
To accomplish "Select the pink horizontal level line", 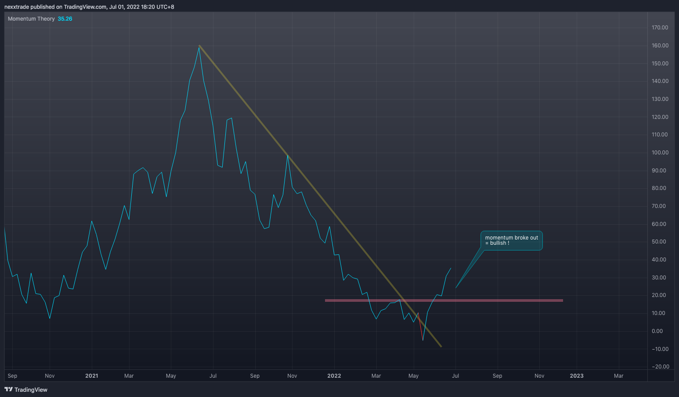I will (444, 300).
